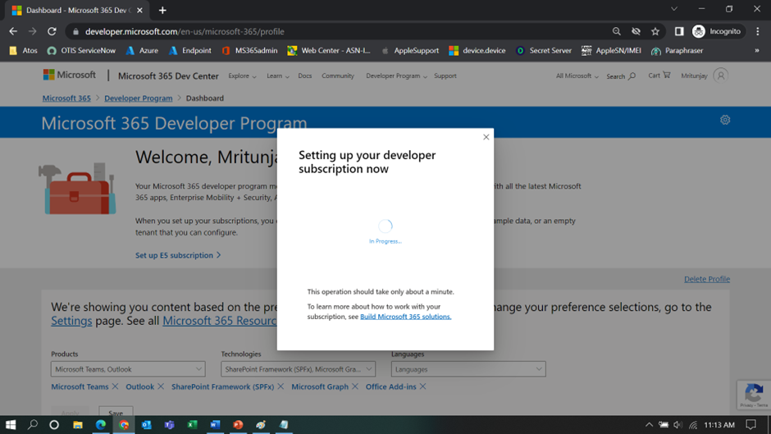Image resolution: width=771 pixels, height=434 pixels.
Task: Open the Azure bookmark
Action: (142, 51)
